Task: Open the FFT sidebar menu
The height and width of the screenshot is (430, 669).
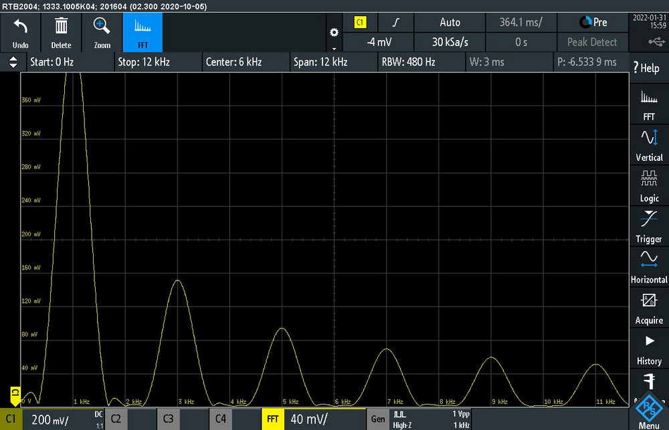Action: (649, 105)
